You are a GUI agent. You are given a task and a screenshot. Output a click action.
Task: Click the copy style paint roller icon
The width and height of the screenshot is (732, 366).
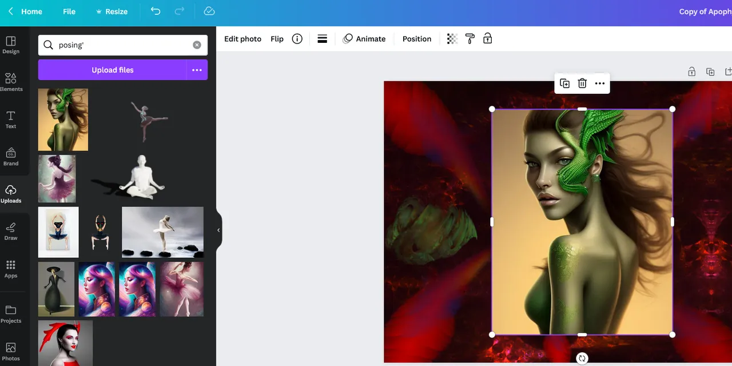coord(470,39)
